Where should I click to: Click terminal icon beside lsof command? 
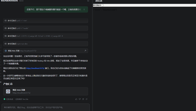tap(6, 36)
